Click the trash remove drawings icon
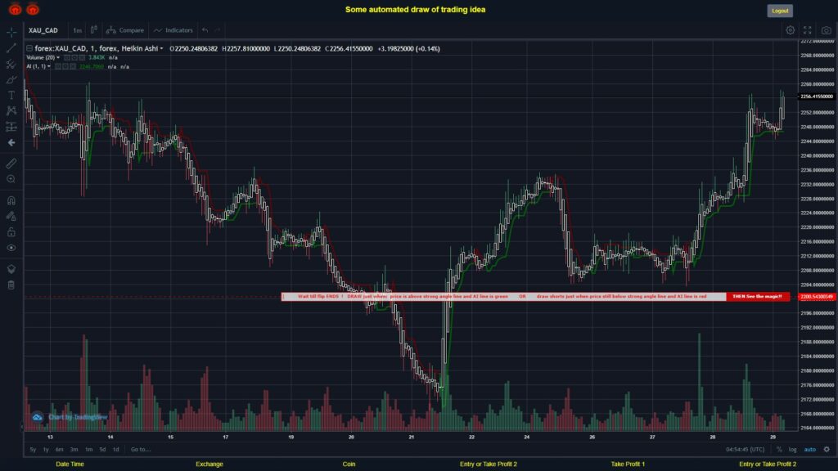Image resolution: width=838 pixels, height=471 pixels. [x=11, y=285]
